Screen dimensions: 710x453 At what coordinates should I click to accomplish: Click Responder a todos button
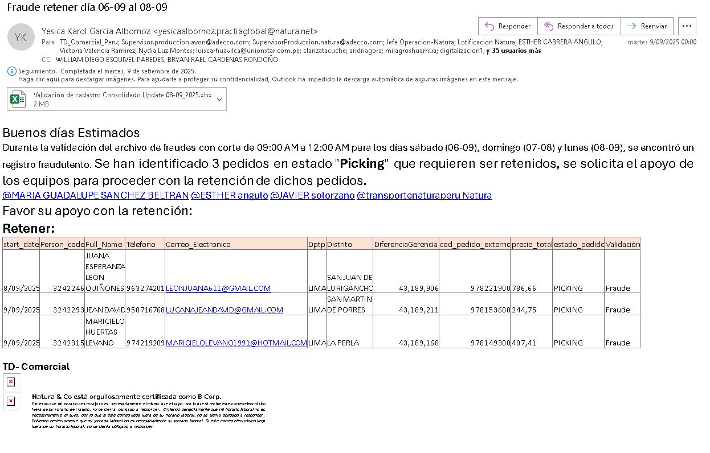578,26
